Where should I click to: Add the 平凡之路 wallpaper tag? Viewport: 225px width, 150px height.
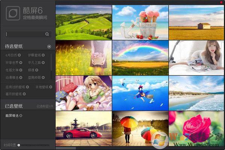coord(43,63)
